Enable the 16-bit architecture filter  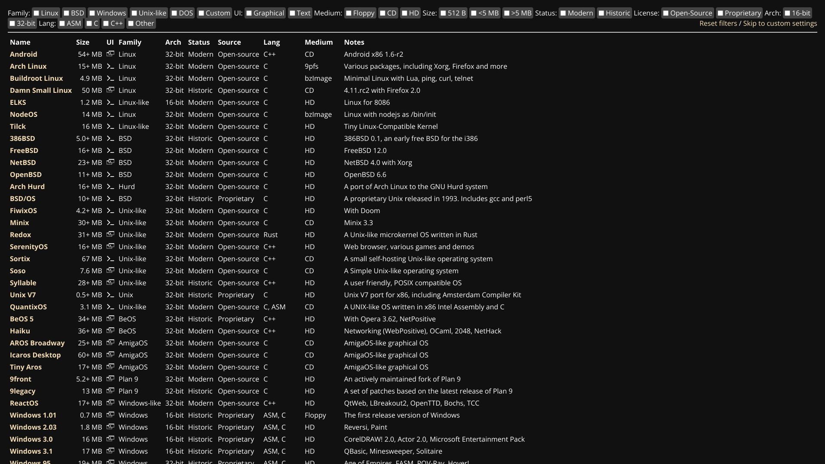[x=787, y=13]
